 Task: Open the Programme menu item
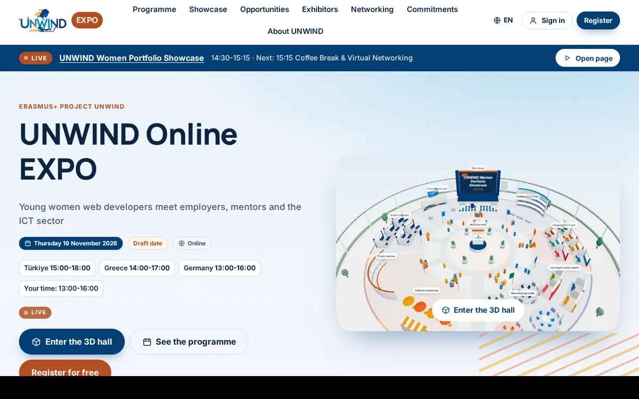154,9
